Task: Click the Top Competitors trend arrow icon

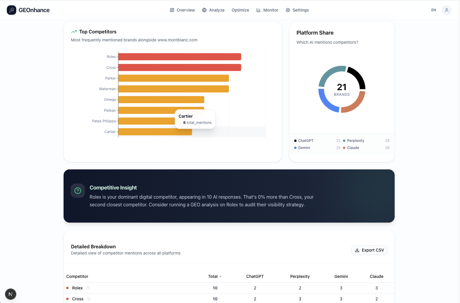Action: pos(74,32)
